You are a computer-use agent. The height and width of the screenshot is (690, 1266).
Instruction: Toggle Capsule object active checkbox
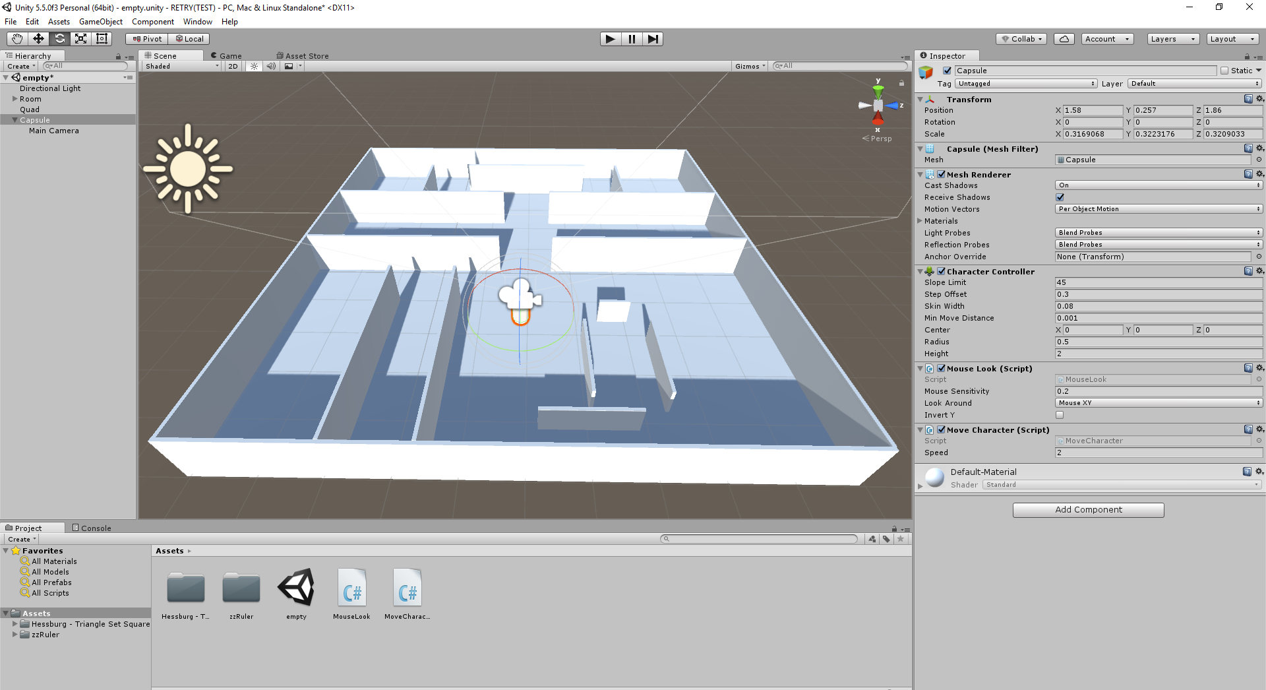point(947,71)
